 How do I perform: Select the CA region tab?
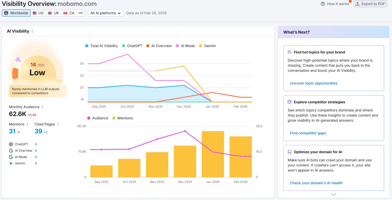coord(69,13)
